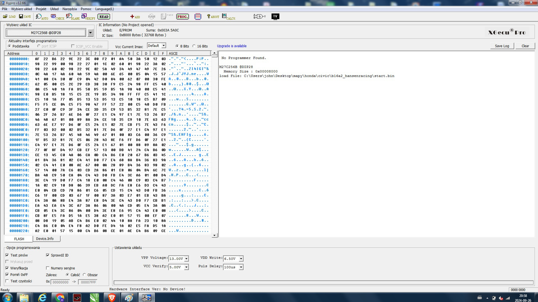Screen dimensions: 538x302
Task: Select the 16 Bits radio button
Action: coord(194,46)
